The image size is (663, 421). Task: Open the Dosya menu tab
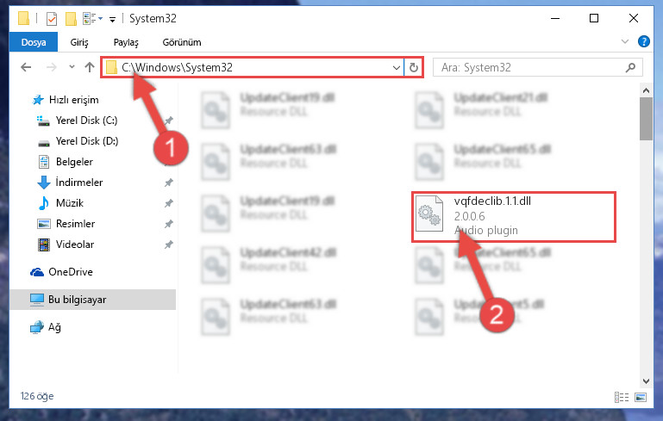coord(34,42)
